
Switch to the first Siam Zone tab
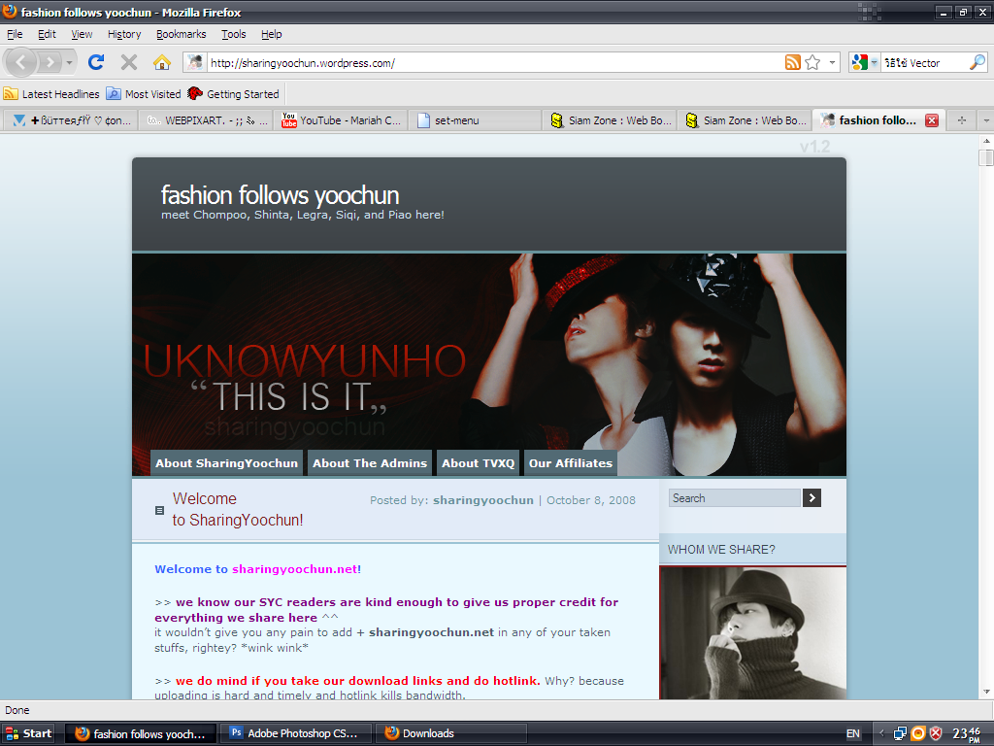point(610,120)
